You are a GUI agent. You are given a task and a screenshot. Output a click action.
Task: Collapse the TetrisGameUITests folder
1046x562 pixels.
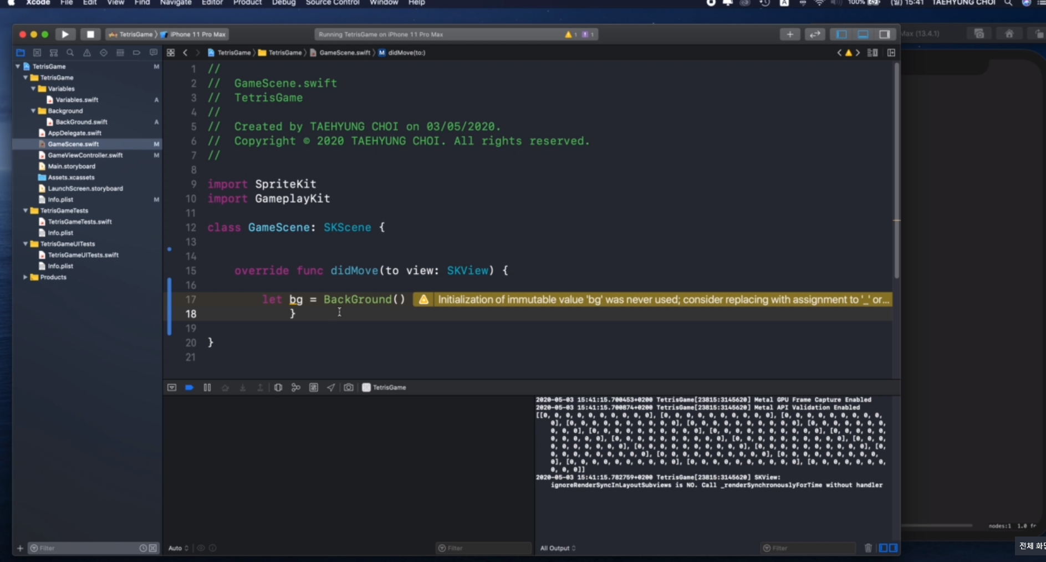tap(25, 244)
